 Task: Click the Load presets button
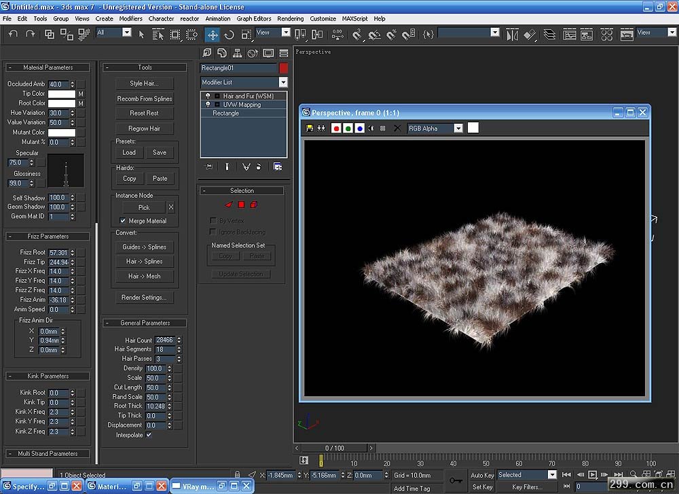129,152
